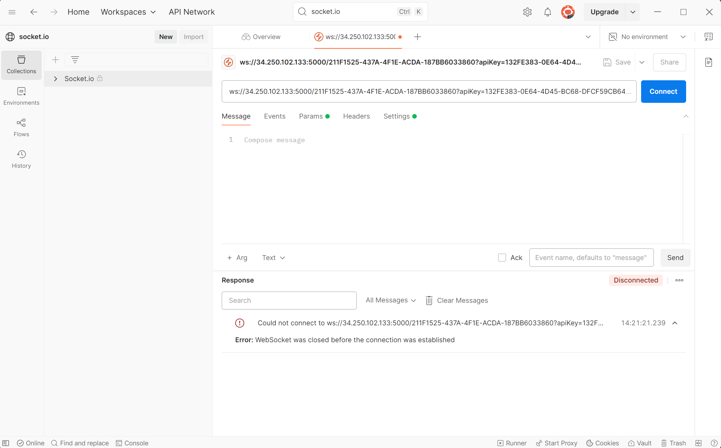Image resolution: width=721 pixels, height=448 pixels.
Task: Switch to Message tab
Action: tap(236, 116)
